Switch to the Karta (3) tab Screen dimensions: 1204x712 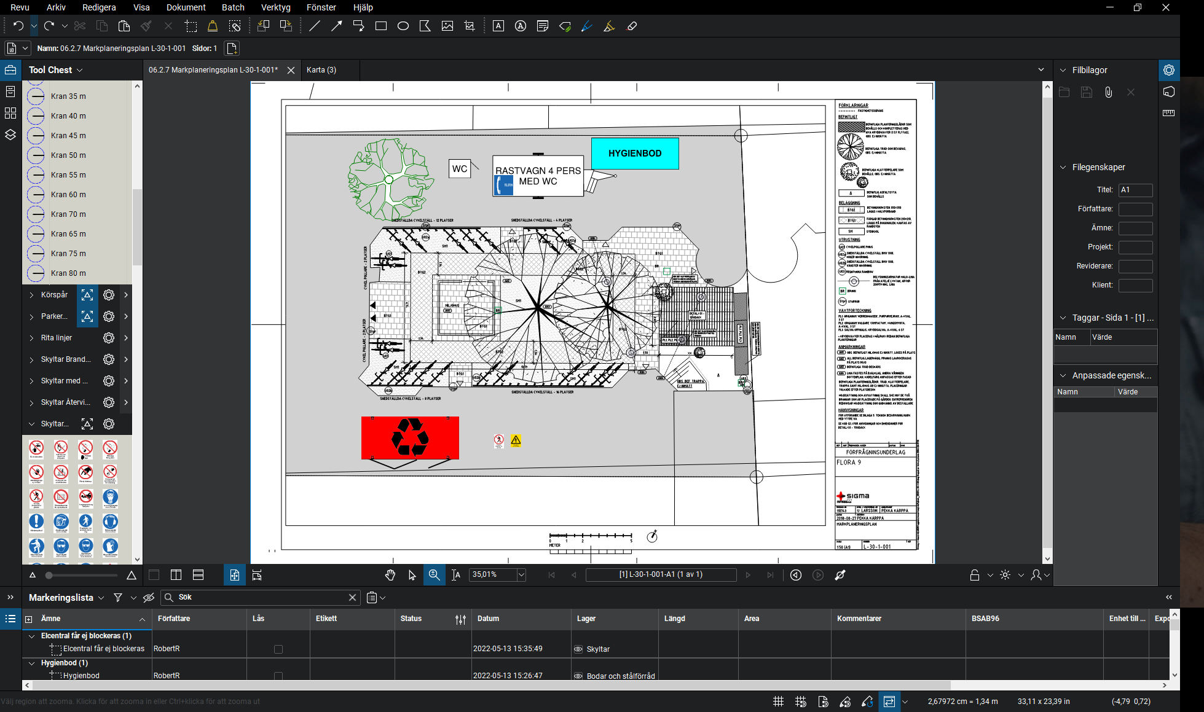(x=321, y=70)
